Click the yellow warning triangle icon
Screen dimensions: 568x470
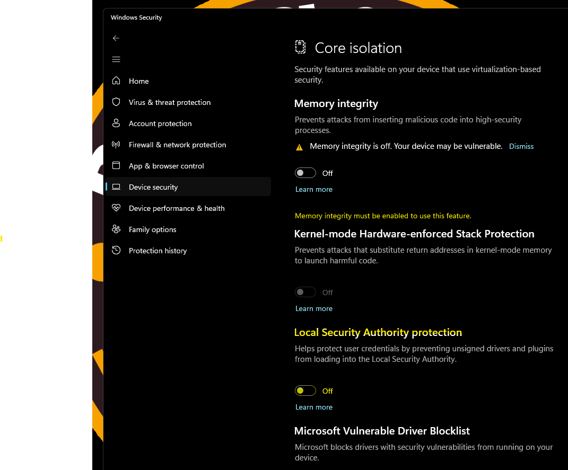299,147
